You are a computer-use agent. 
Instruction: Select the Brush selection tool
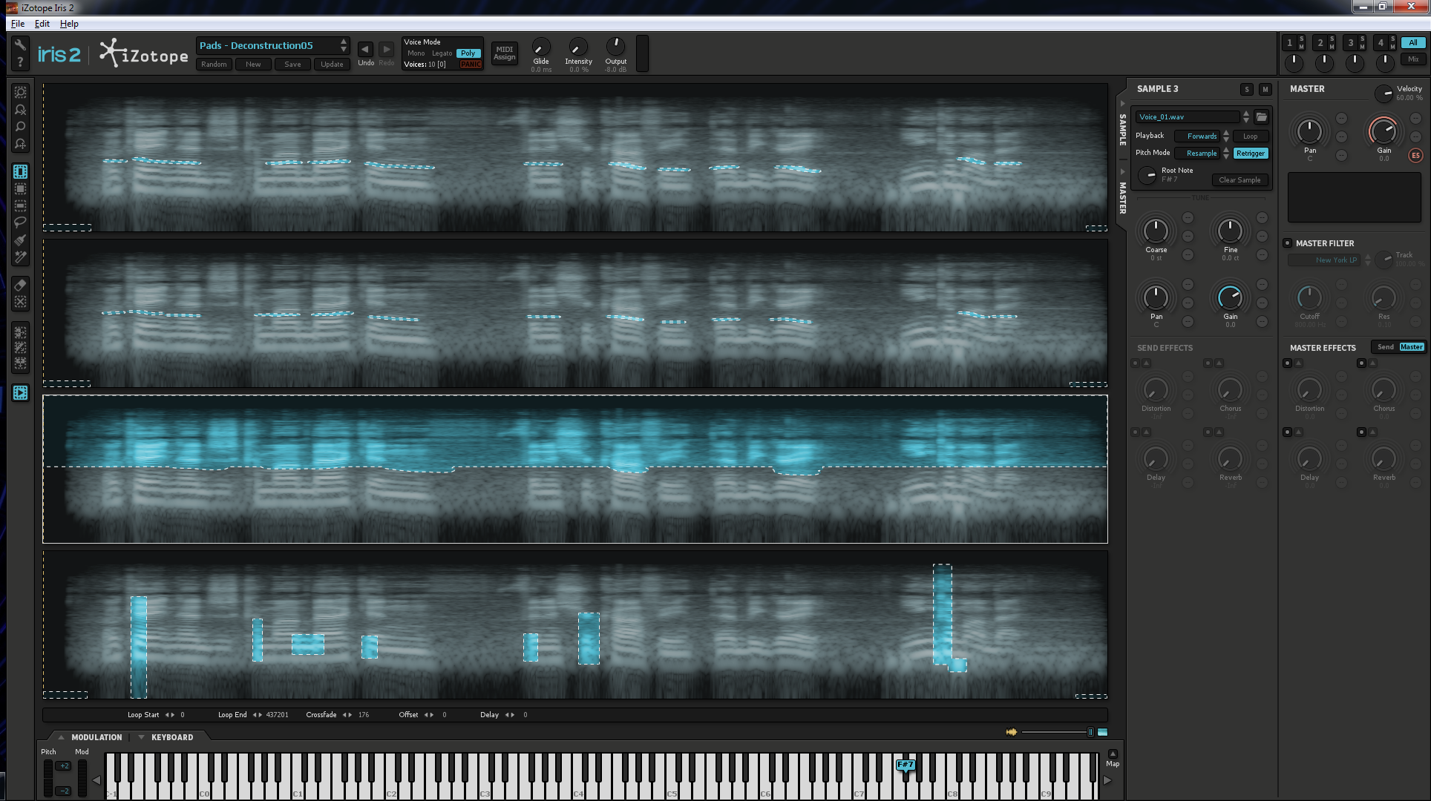tap(21, 240)
